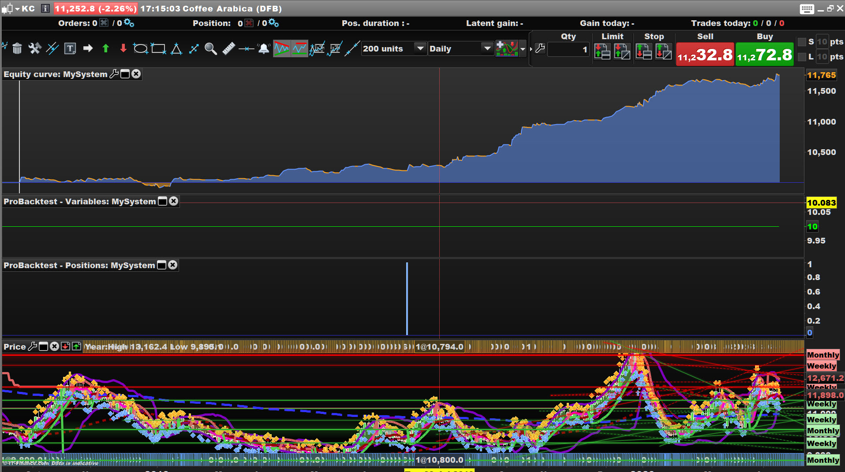845x472 pixels.
Task: Open the instrument info icon
Action: coord(45,9)
